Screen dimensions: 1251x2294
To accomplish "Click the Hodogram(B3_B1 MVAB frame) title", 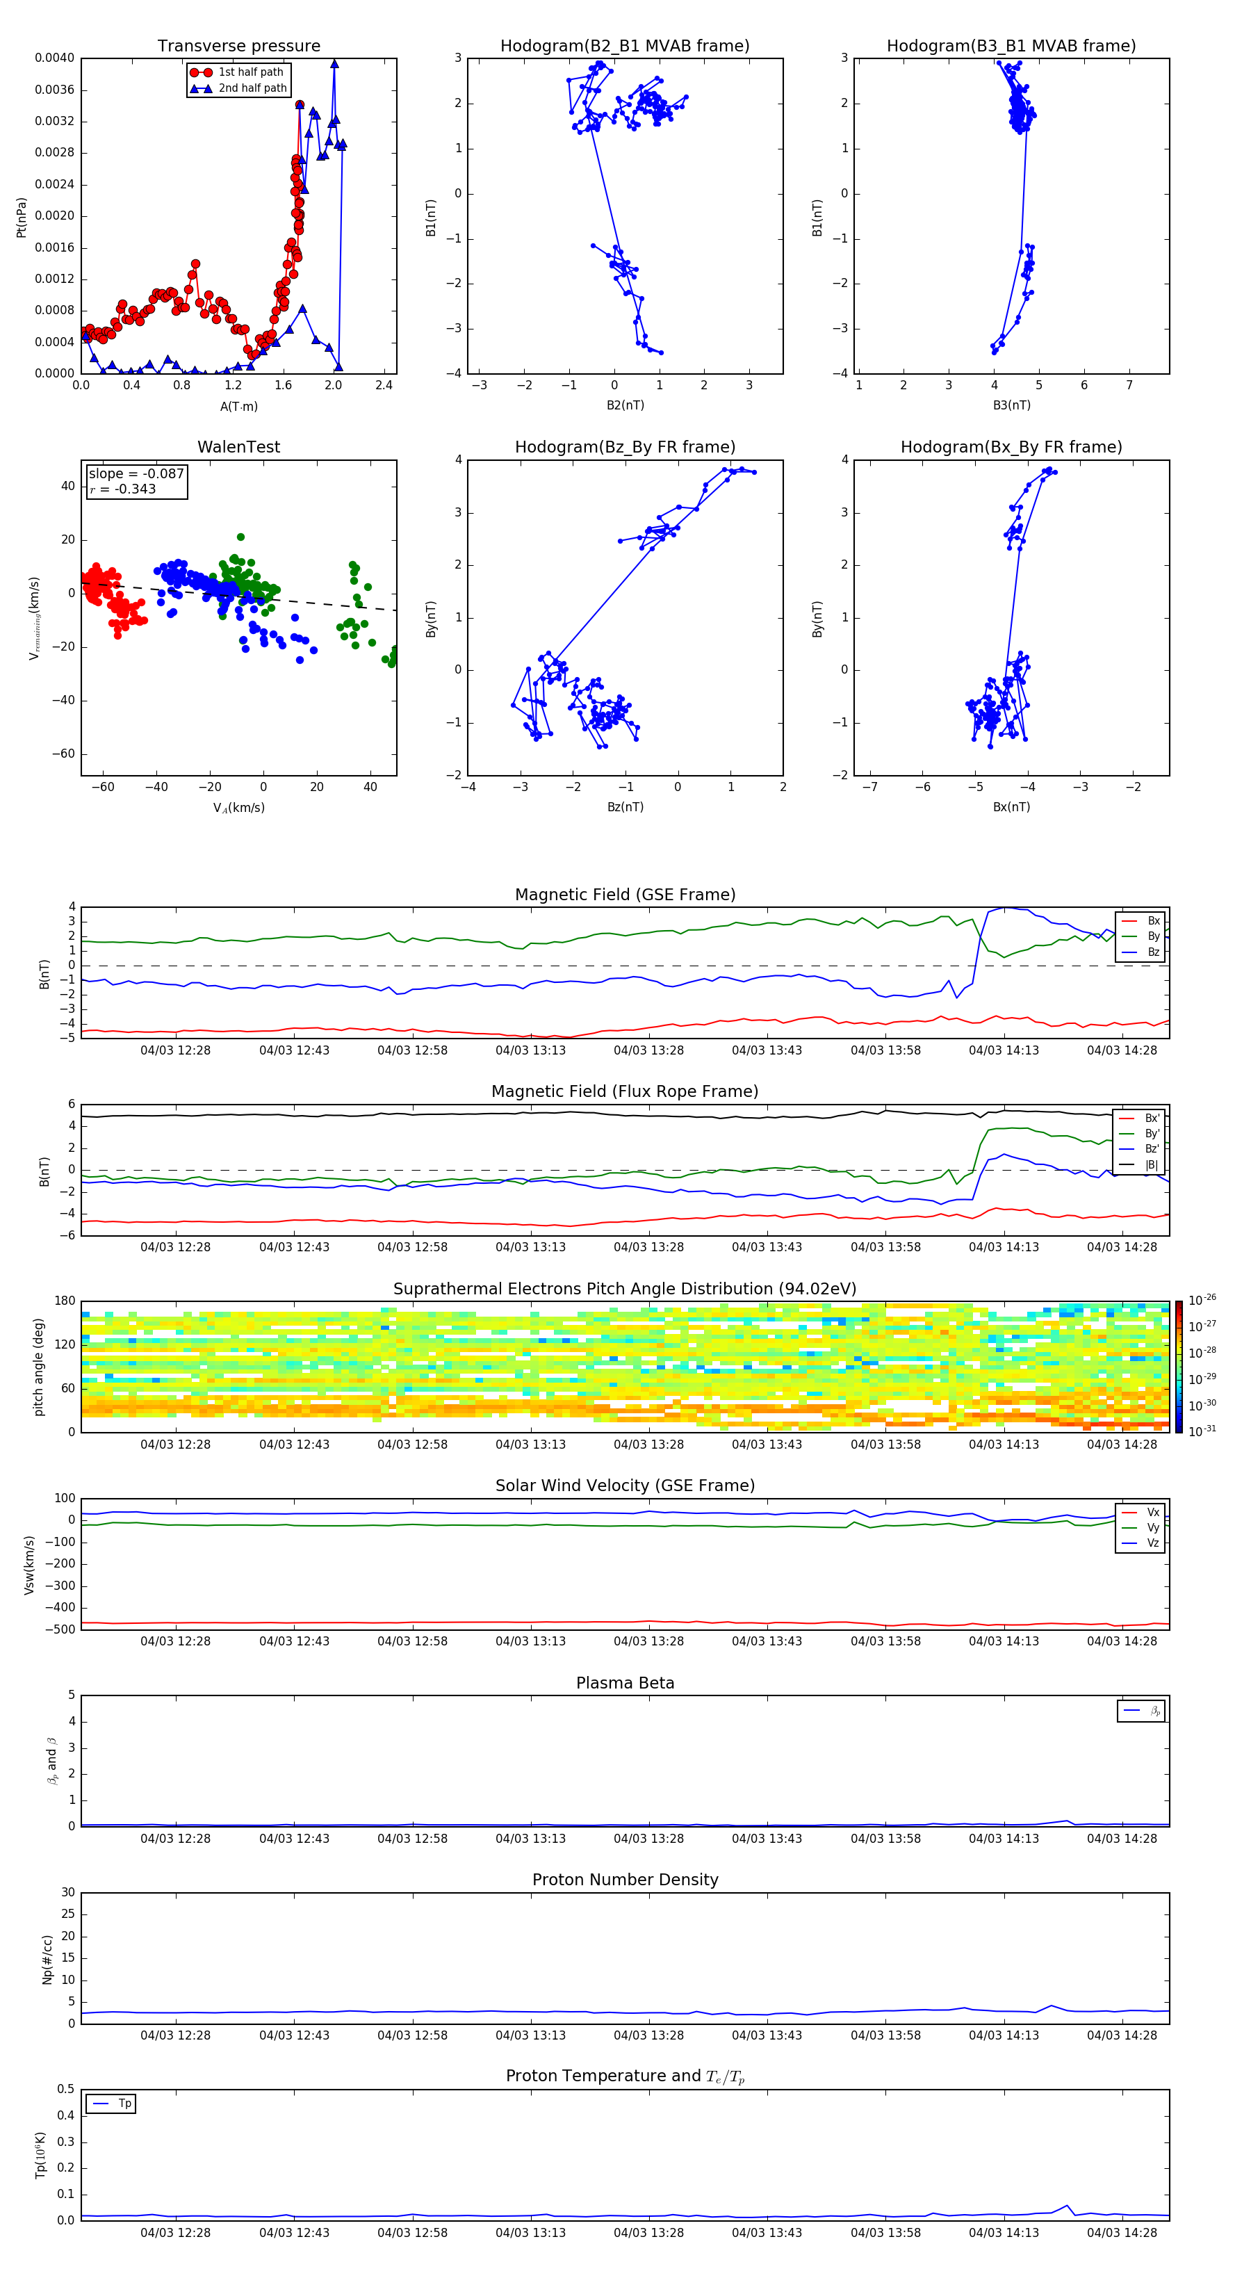I will tap(1011, 47).
